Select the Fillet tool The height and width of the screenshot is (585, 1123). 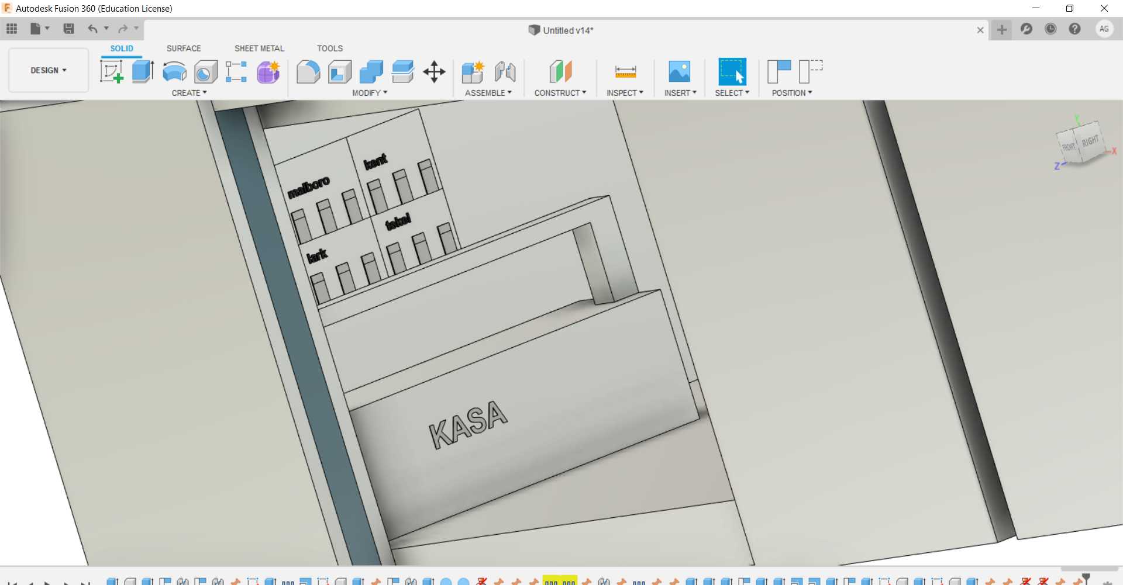click(x=308, y=72)
